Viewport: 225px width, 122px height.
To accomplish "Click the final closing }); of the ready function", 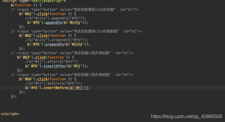I will click(14, 96).
